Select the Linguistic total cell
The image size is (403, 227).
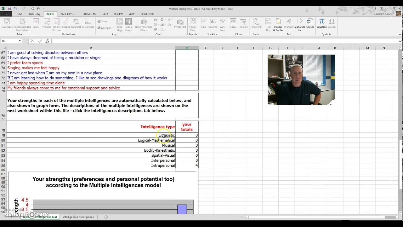[187, 135]
